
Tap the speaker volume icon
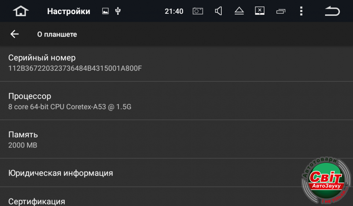pos(219,11)
